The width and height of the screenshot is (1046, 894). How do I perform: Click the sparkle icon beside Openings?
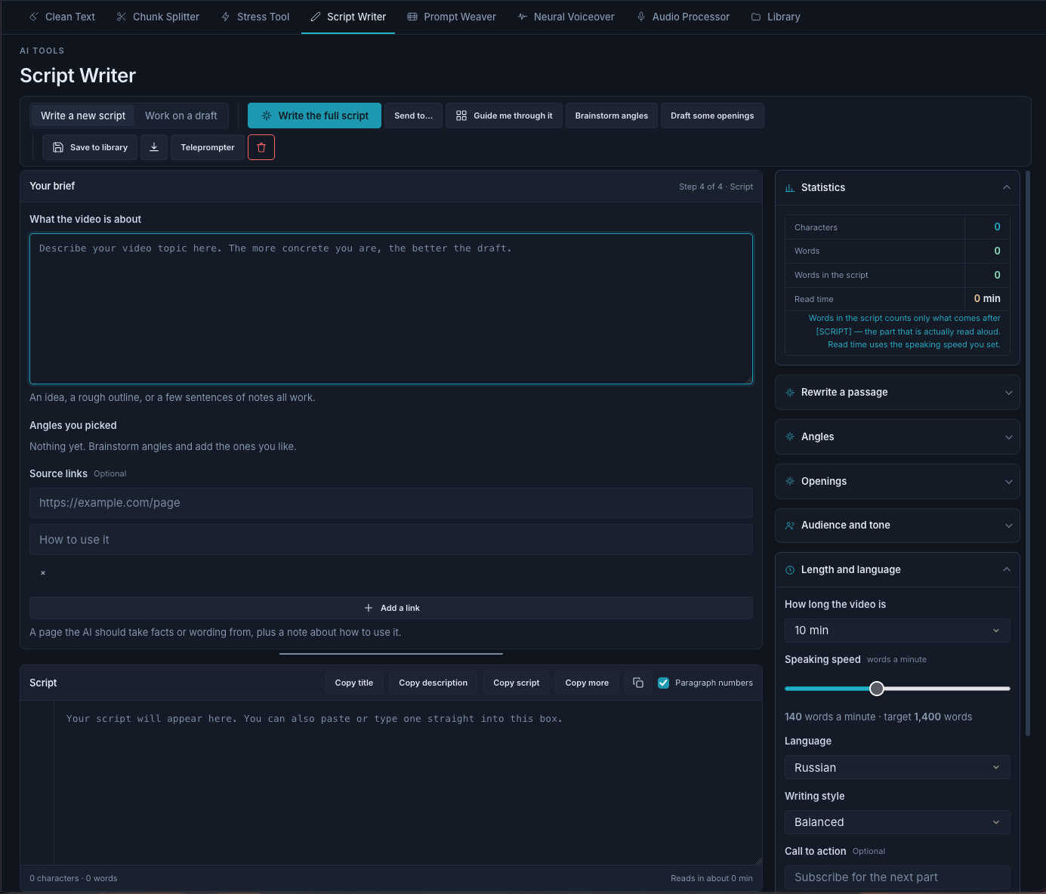pos(790,481)
